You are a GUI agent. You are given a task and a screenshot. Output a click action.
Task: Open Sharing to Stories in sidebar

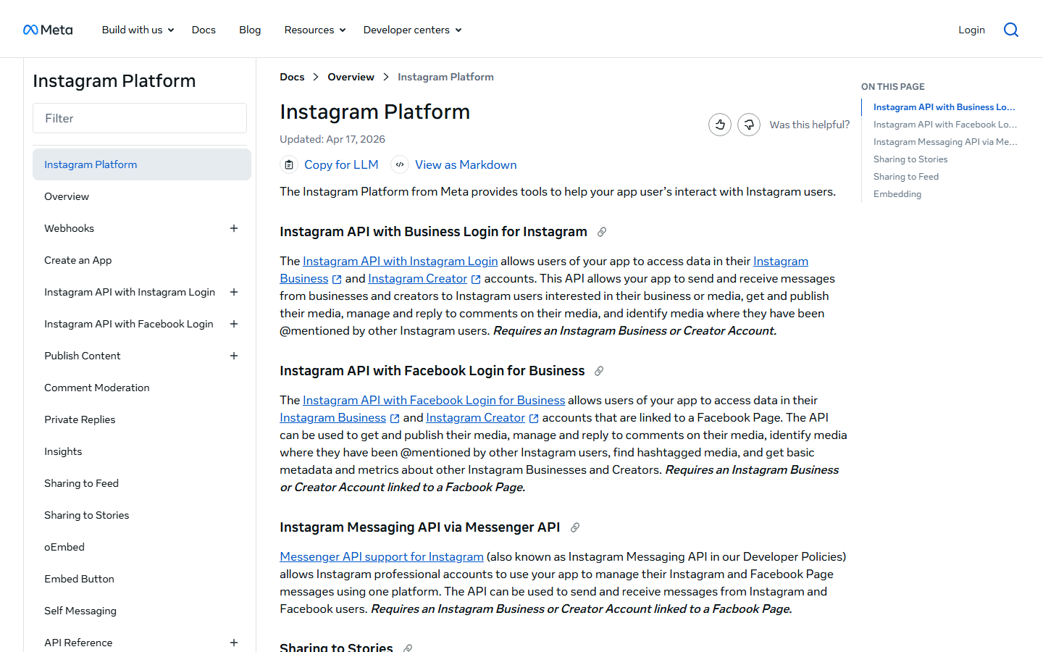(87, 515)
